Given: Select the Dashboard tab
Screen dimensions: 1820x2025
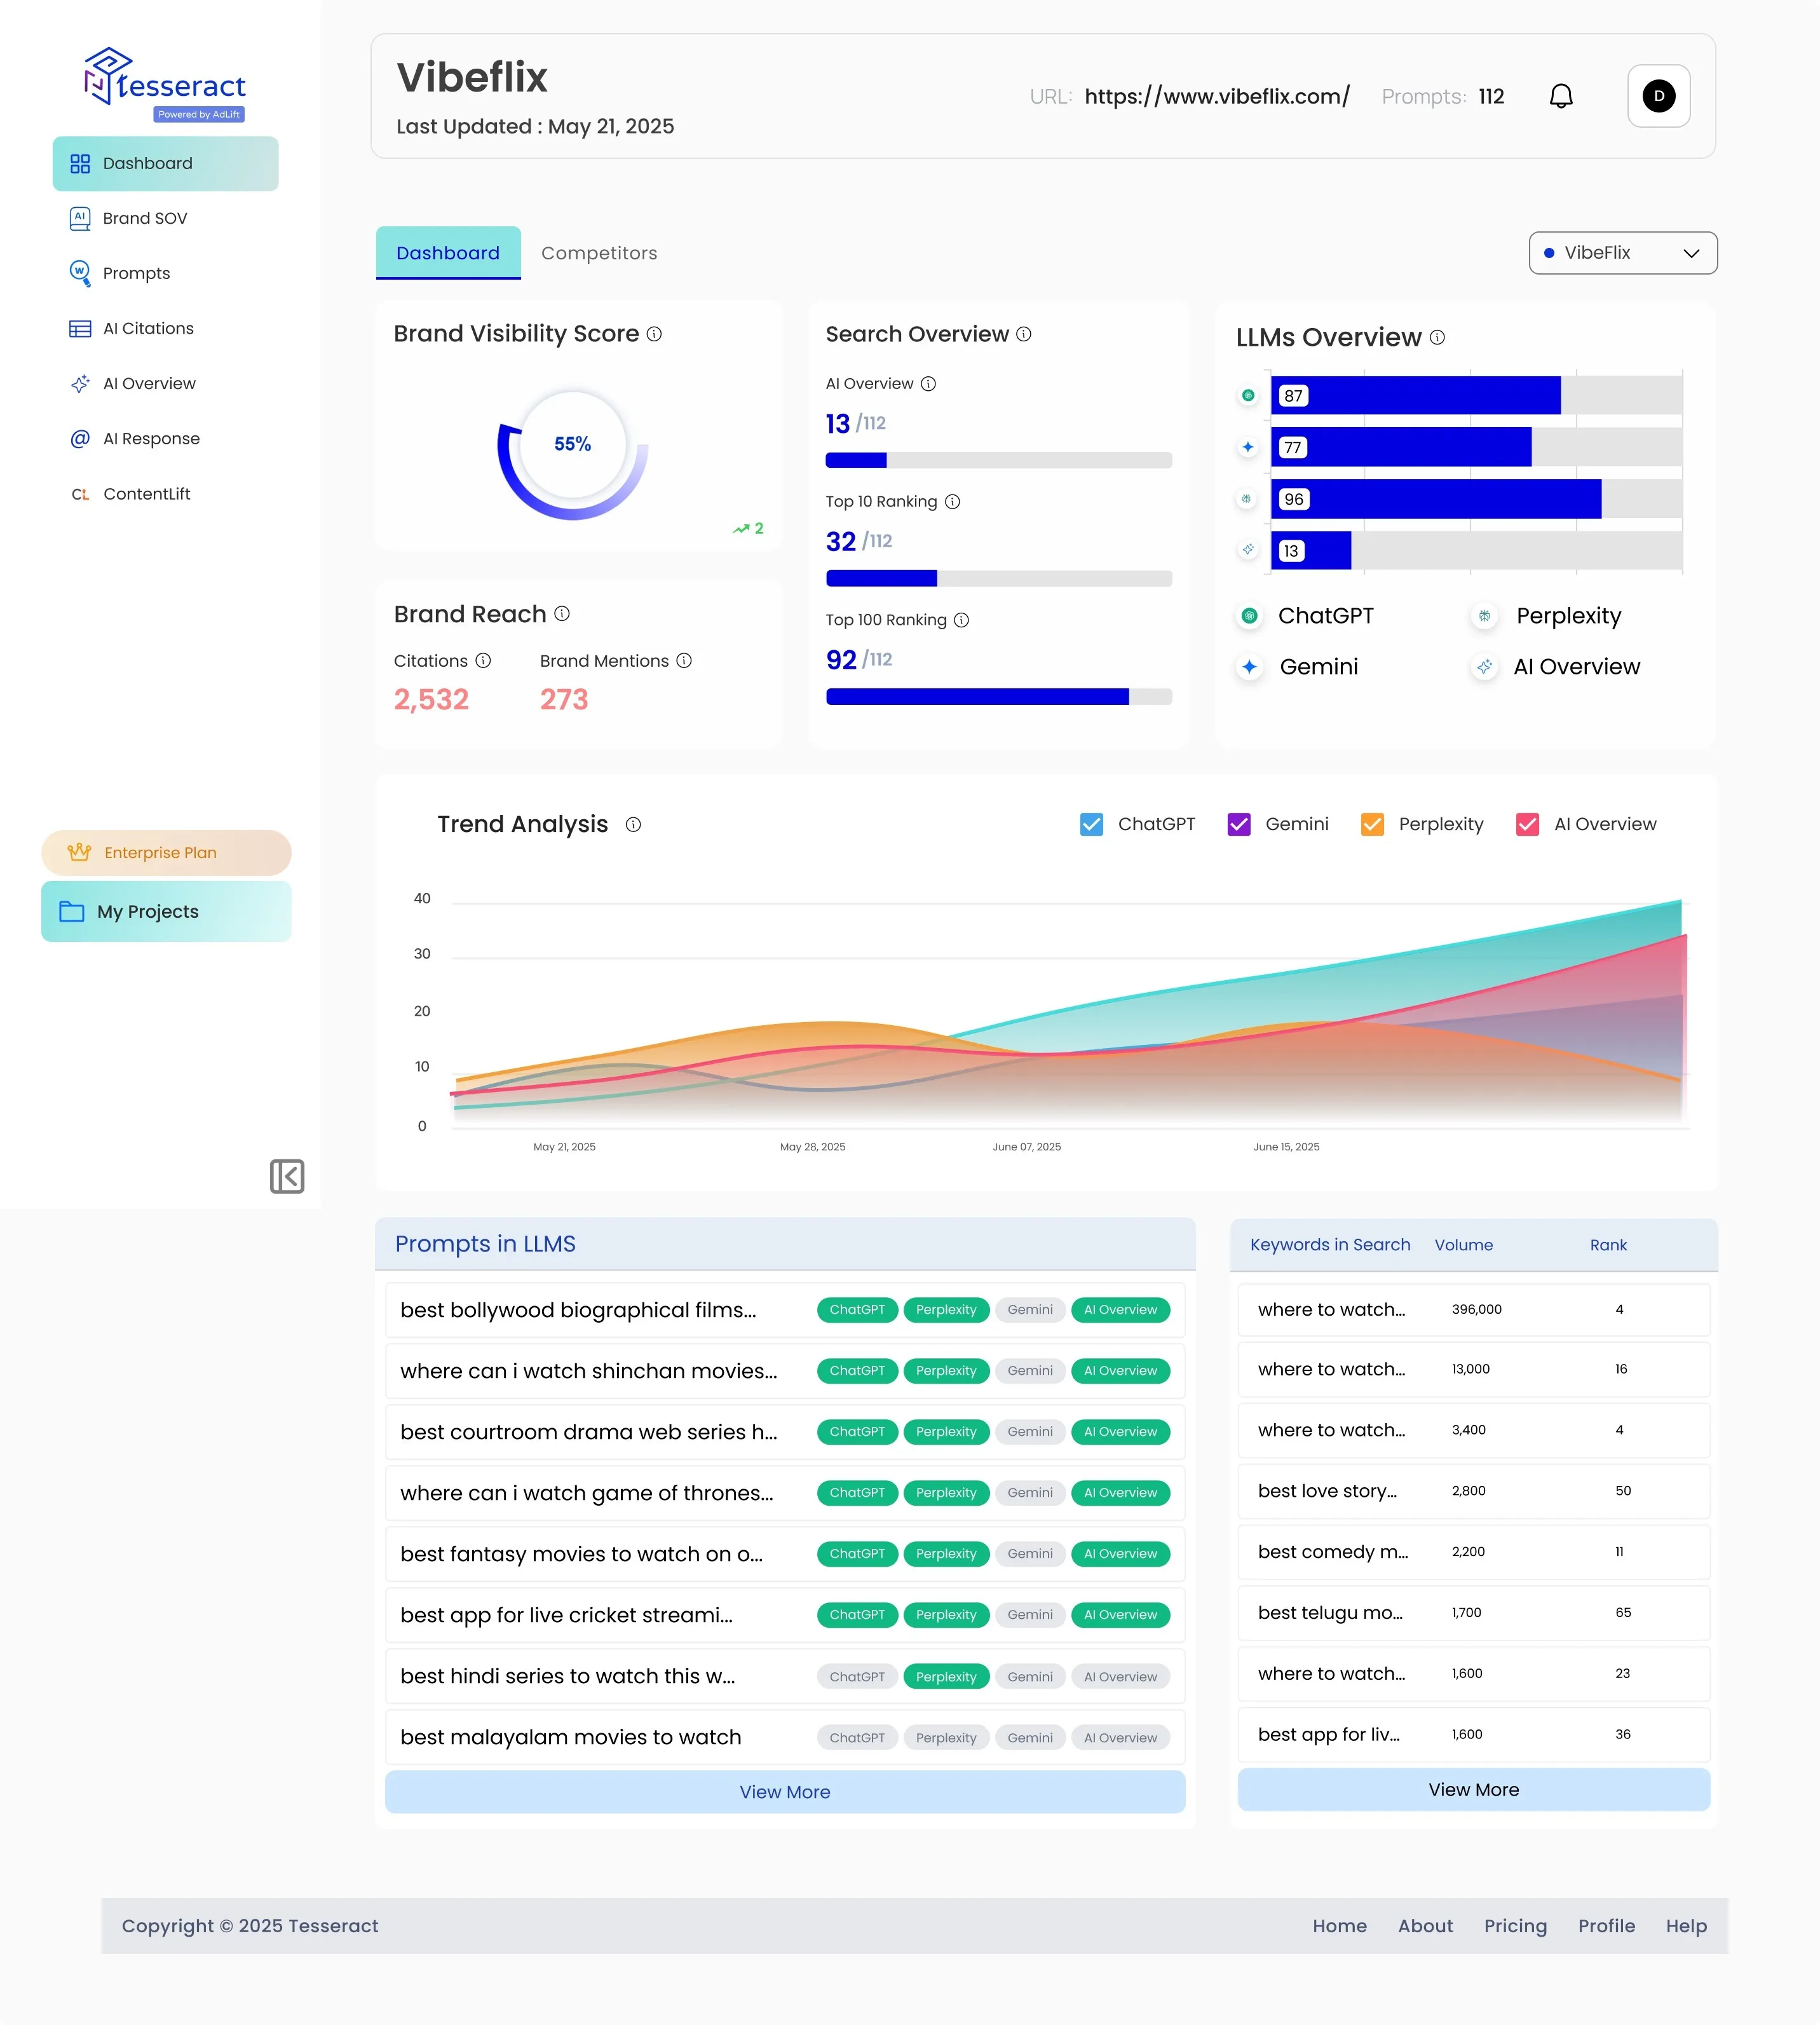Looking at the screenshot, I should click(448, 253).
